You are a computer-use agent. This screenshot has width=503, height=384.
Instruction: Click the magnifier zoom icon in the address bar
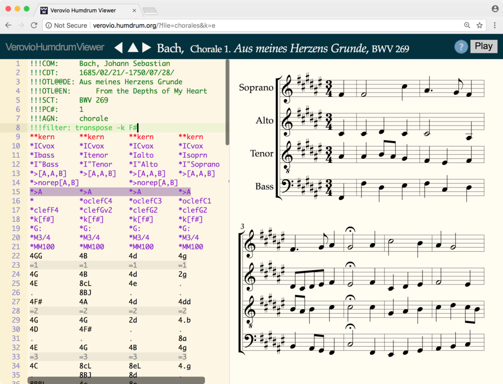[x=467, y=25]
